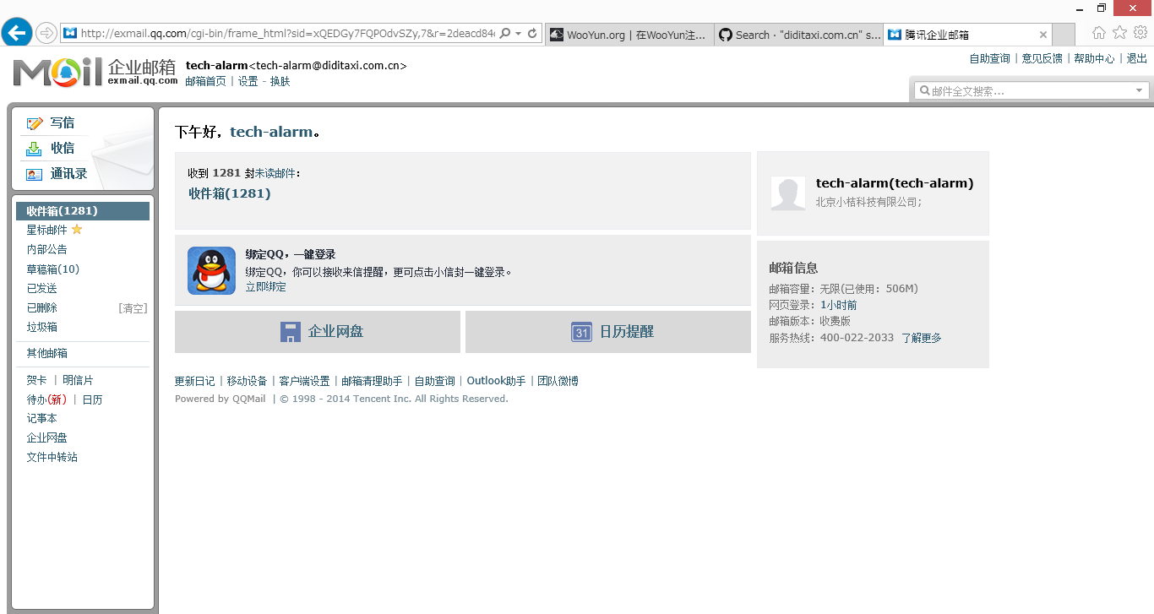
Task: Go back with the browser Back arrow
Action: pos(17,34)
